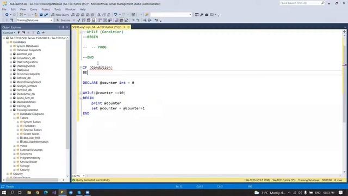This screenshot has height=196, width=348.
Task: Click the weather widget in taskbar
Action: pyautogui.click(x=270, y=193)
